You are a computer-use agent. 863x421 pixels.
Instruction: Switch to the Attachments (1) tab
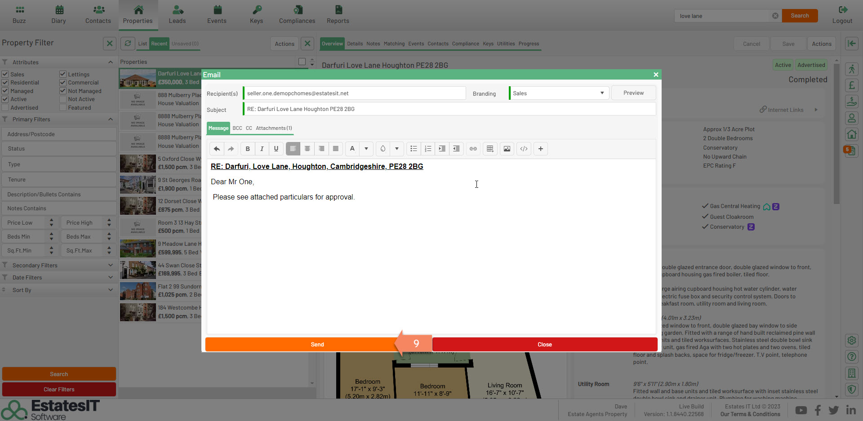[x=274, y=128]
